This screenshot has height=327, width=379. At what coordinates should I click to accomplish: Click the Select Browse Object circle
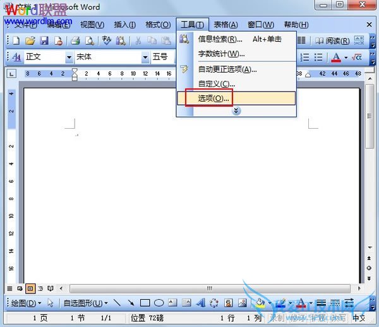click(x=369, y=268)
